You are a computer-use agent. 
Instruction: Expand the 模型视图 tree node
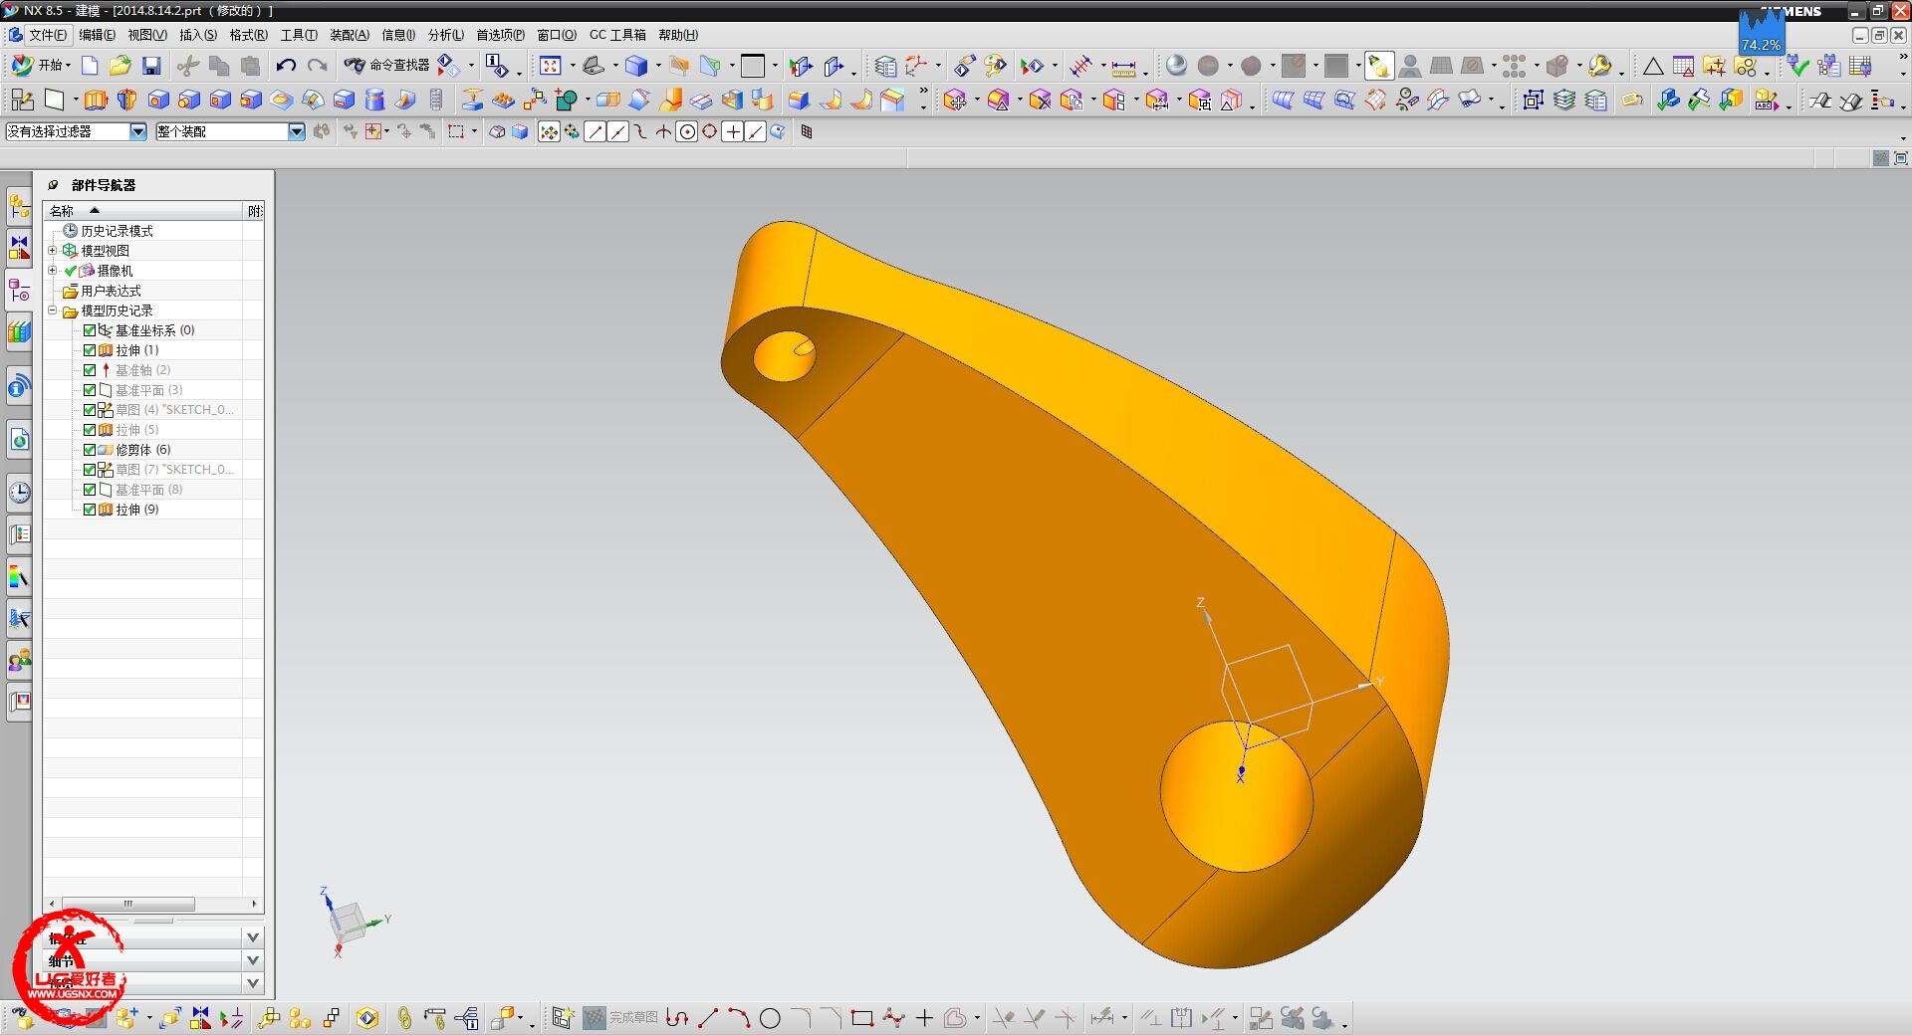tap(53, 251)
